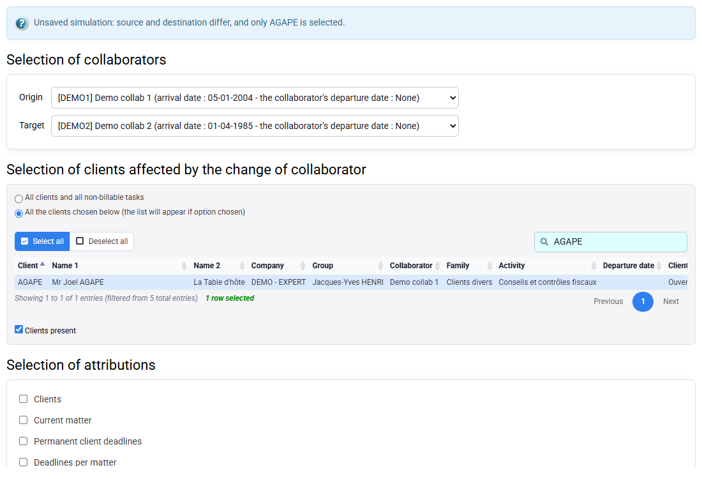
Task: Tick the Permanent client deadlines checkbox
Action: (23, 441)
